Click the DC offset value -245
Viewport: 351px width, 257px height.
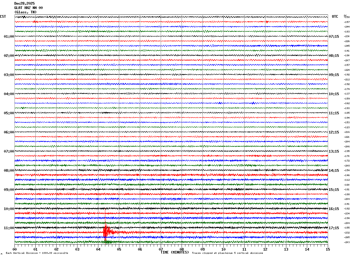[347, 46]
